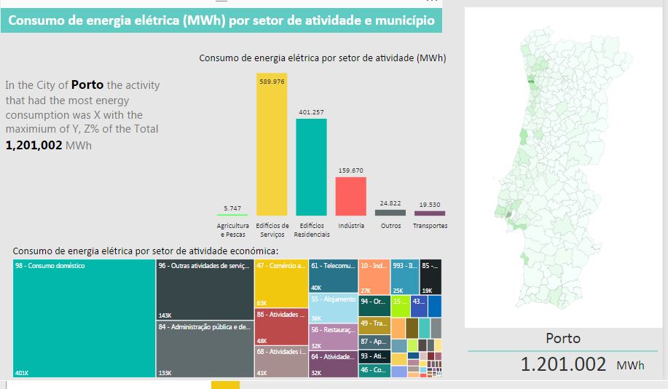The height and width of the screenshot is (389, 668).
Task: Click the dark green Porto municipality on map
Action: [x=531, y=81]
